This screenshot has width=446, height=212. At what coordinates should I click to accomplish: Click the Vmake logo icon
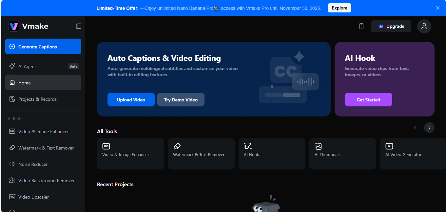pos(14,26)
